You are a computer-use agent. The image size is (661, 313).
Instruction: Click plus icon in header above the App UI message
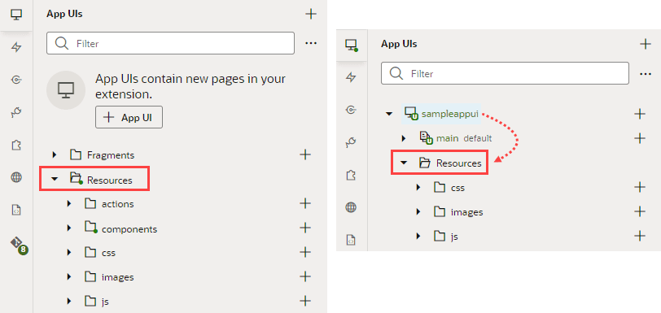pyautogui.click(x=311, y=14)
